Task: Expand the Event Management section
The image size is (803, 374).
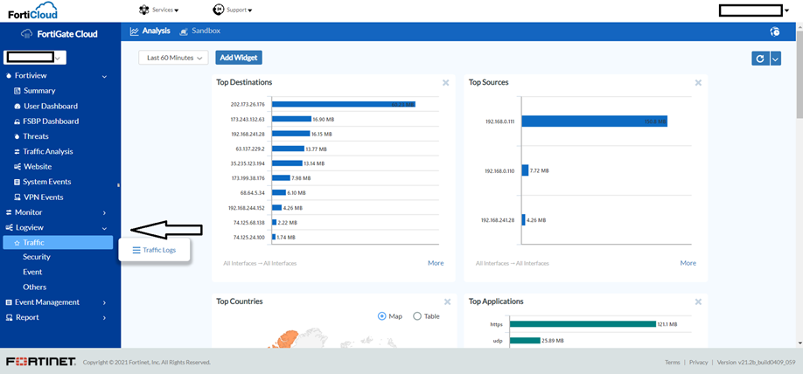Action: click(104, 302)
